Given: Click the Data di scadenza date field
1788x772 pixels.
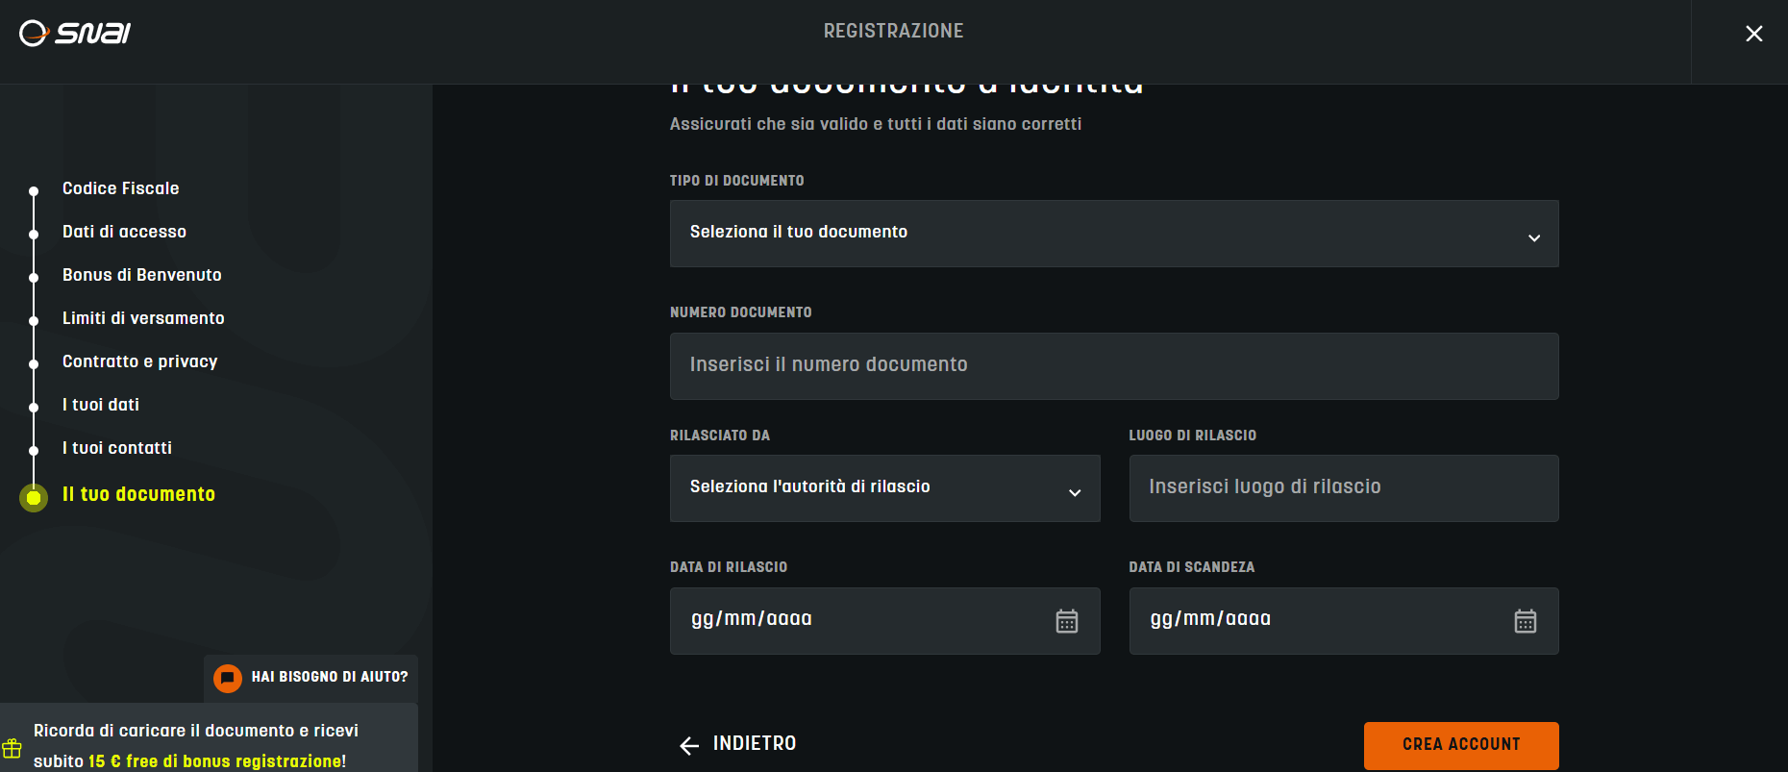Looking at the screenshot, I should click(1344, 621).
